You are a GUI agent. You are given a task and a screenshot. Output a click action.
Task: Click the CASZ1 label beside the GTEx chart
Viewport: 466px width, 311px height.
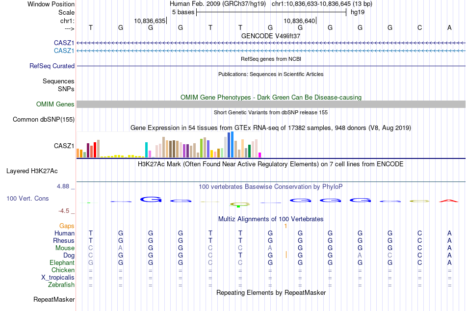pyautogui.click(x=64, y=146)
